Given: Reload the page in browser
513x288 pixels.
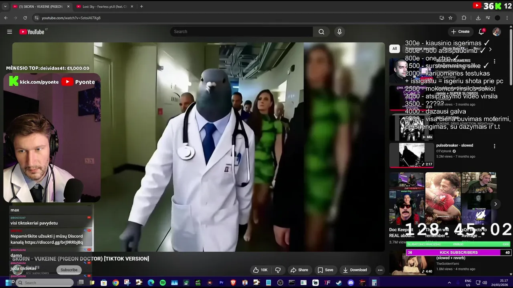Looking at the screenshot, I should coord(25,18).
